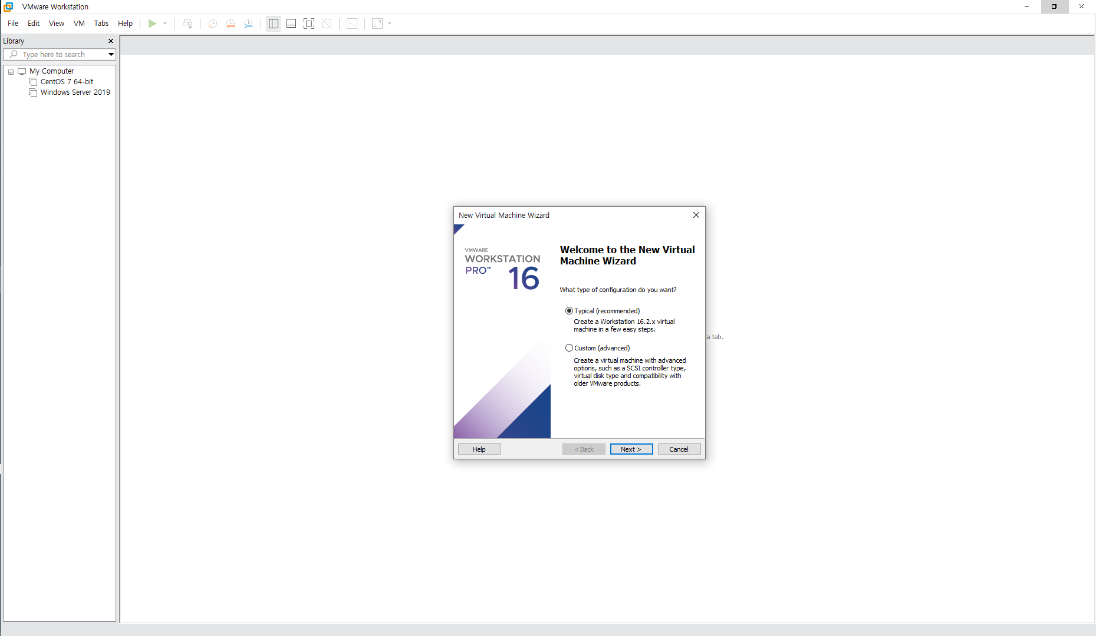Open the Edit menu
The image size is (1096, 636).
pyautogui.click(x=34, y=24)
